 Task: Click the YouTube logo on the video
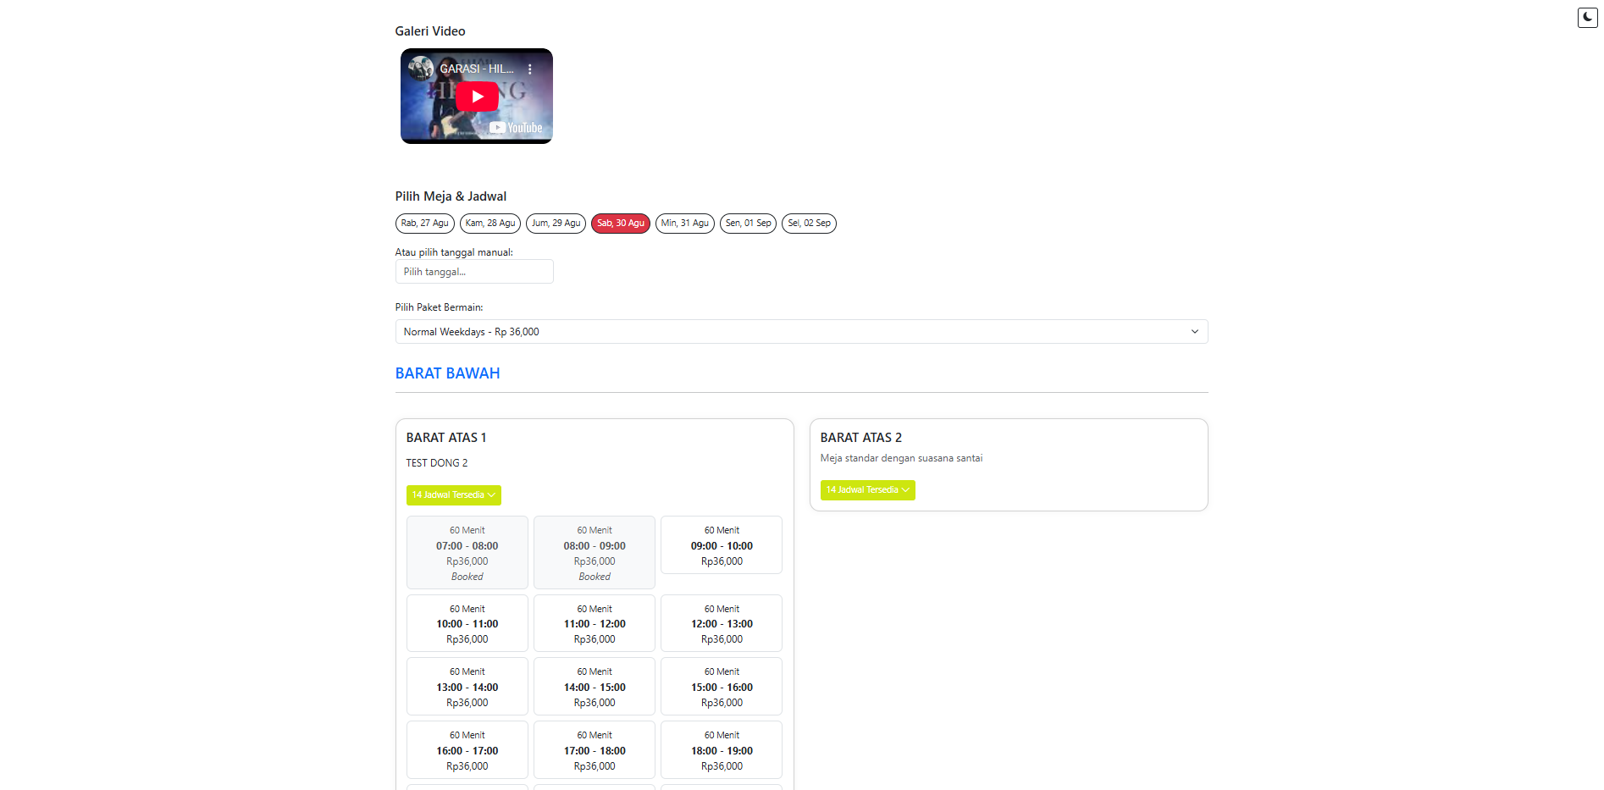tap(516, 128)
